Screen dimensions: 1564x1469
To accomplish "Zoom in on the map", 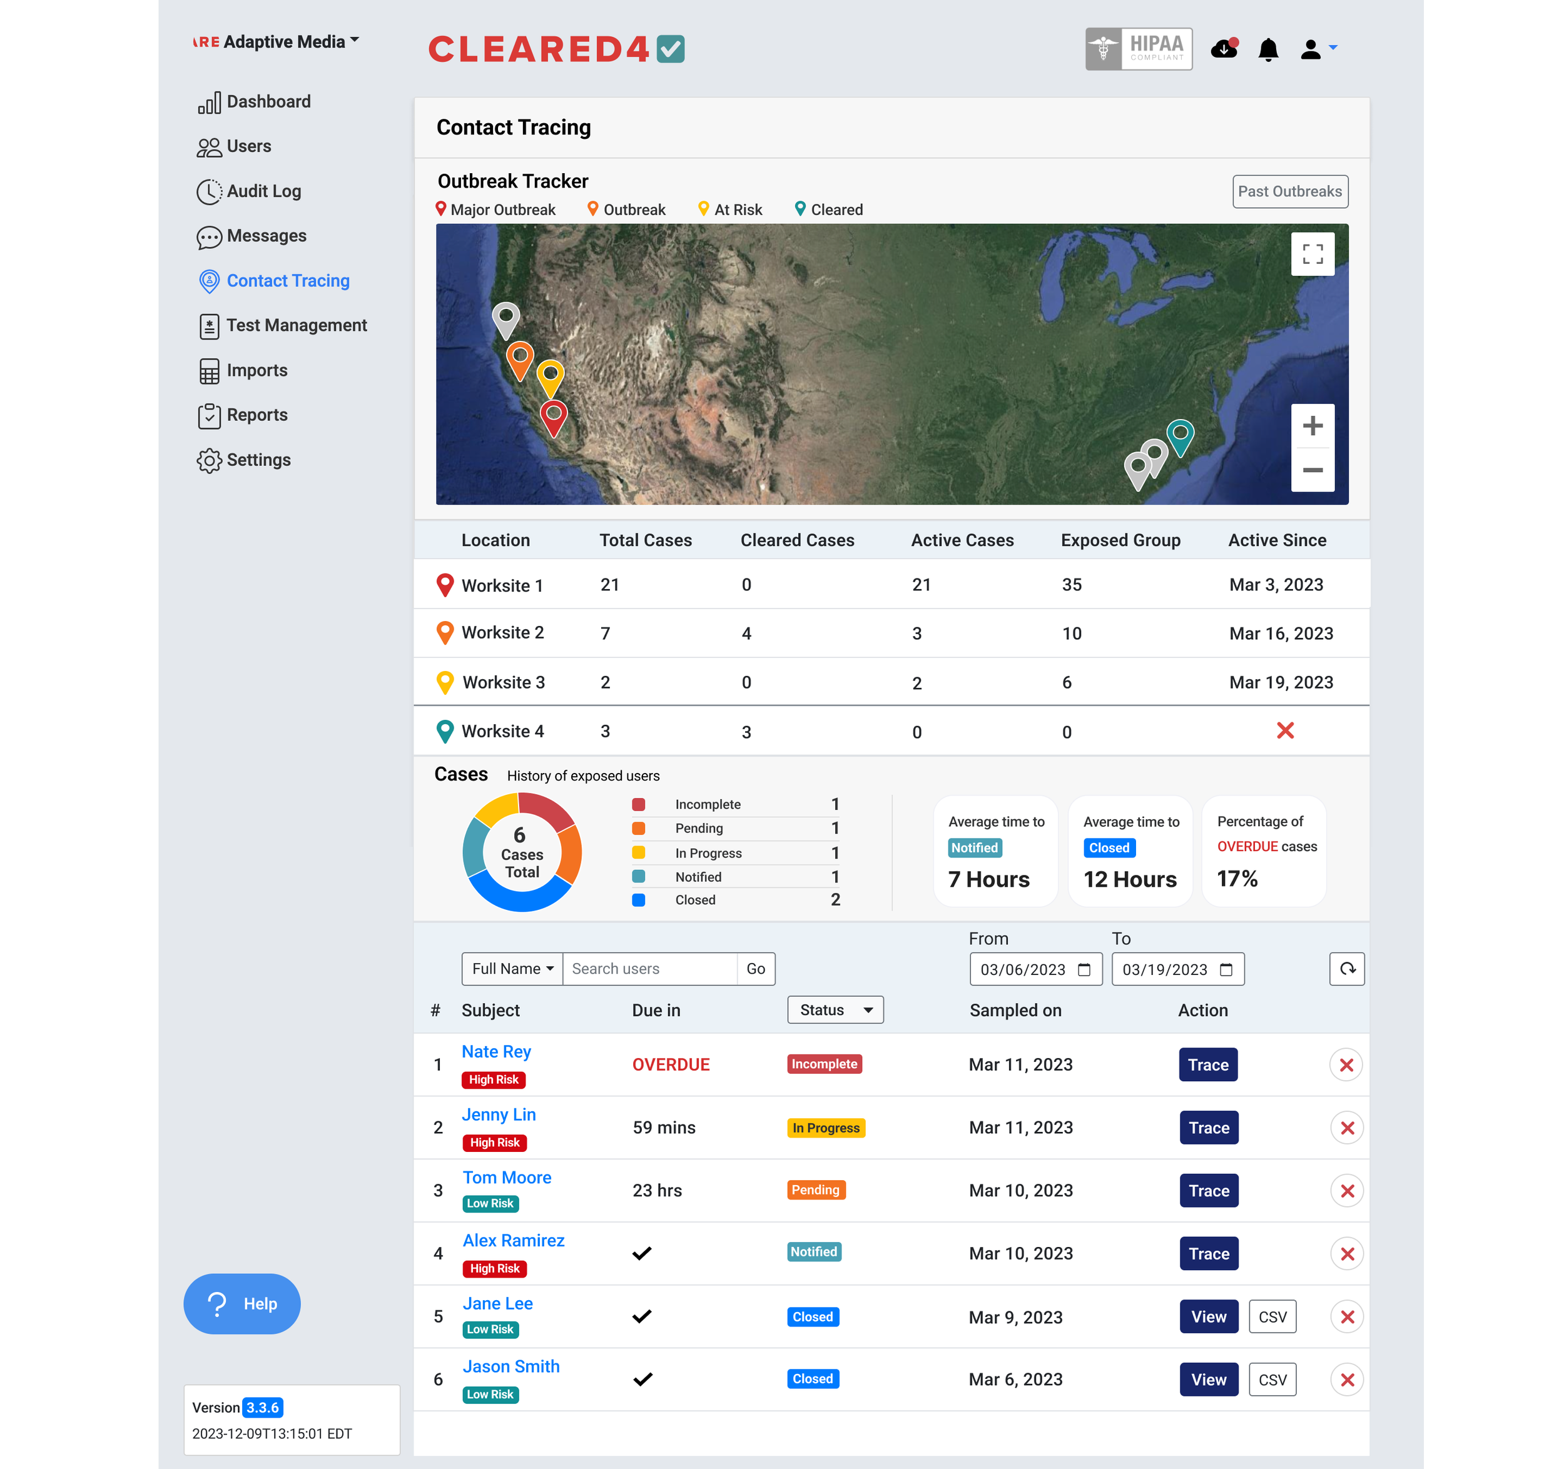I will click(1313, 427).
